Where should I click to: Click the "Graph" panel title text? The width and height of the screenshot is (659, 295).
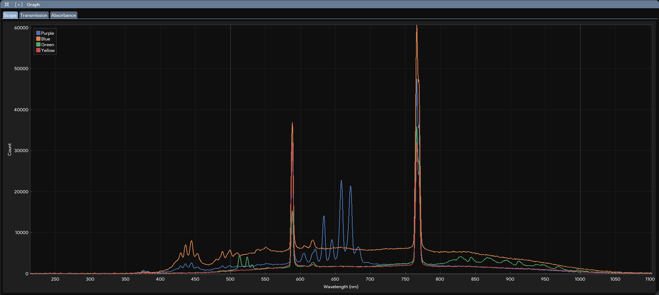33,5
